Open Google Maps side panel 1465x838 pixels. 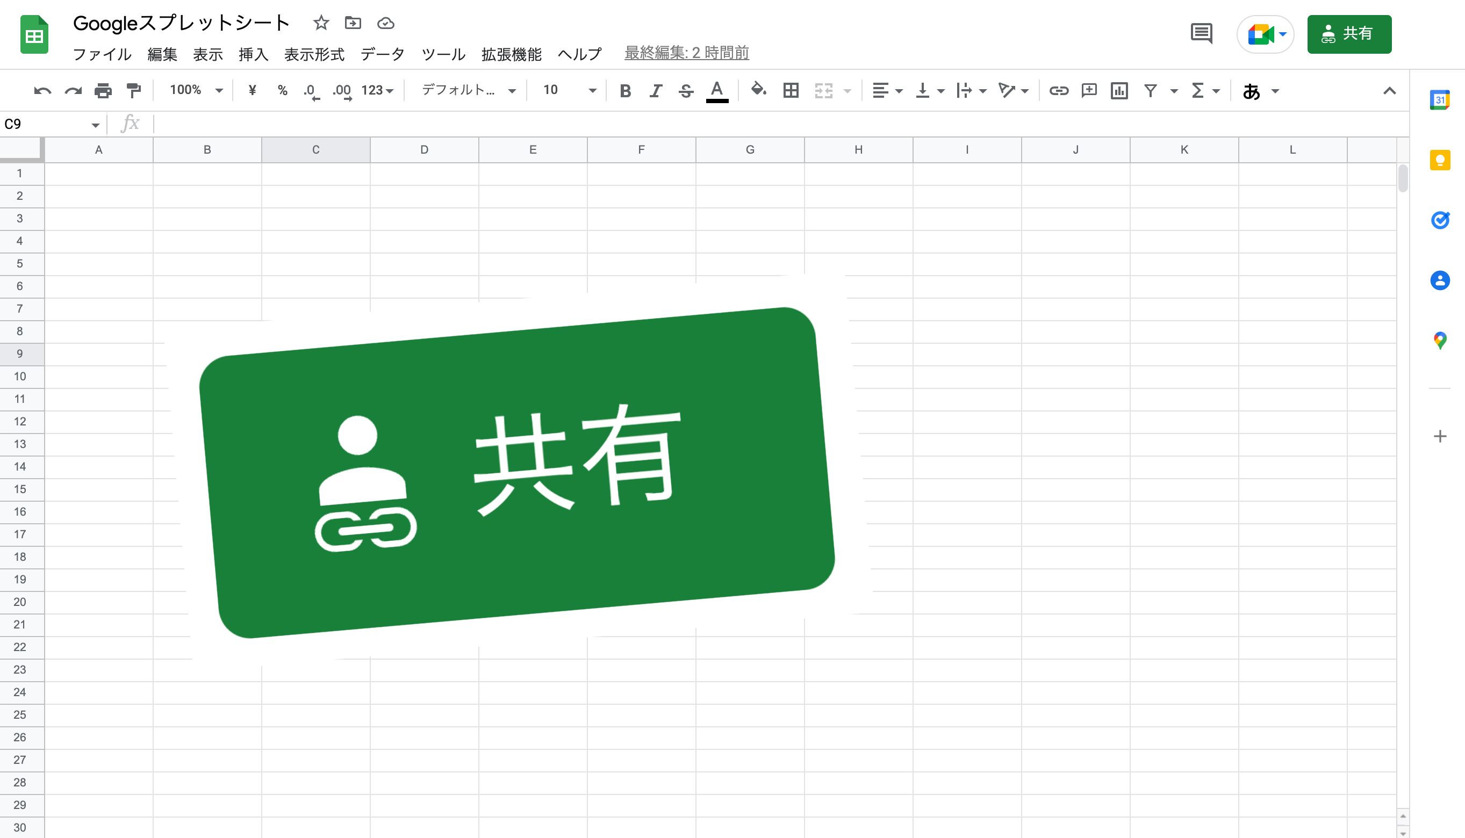tap(1440, 341)
